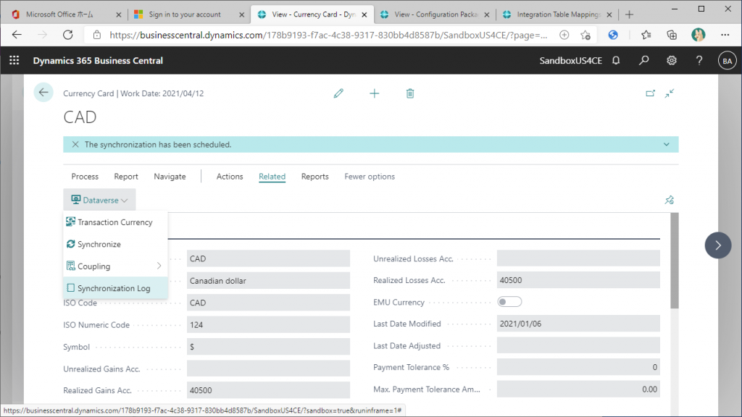Create a new currency with plus icon
This screenshot has width=742, height=417.
tap(375, 93)
